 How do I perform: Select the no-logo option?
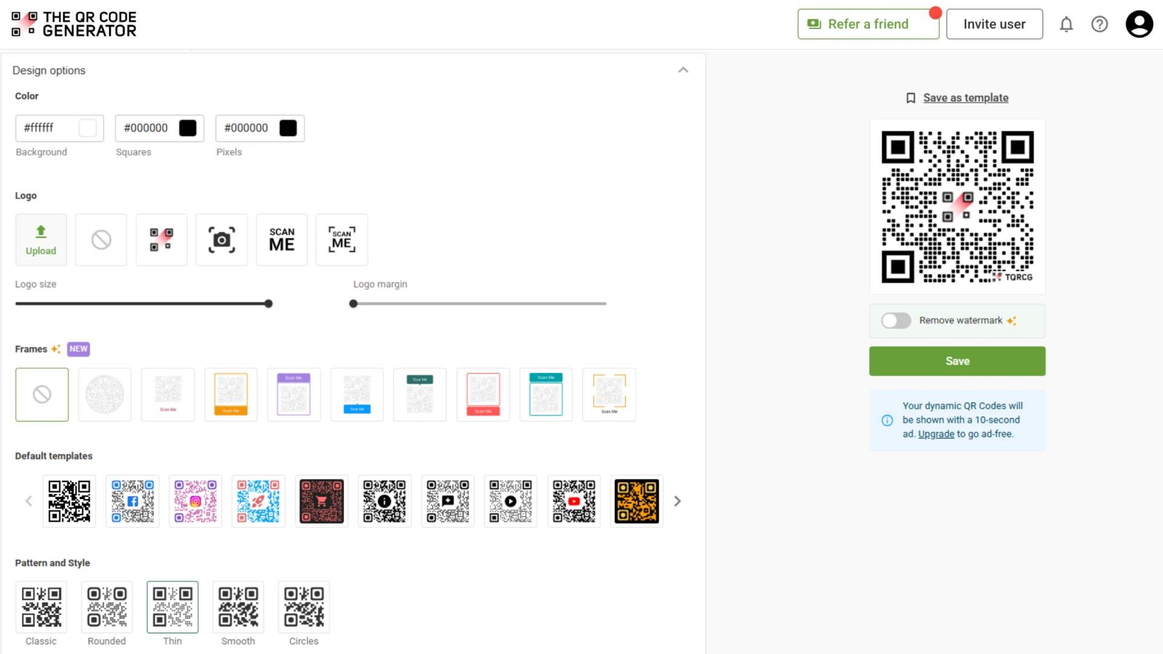[x=101, y=240]
